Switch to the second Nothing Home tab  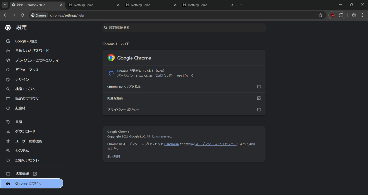(x=151, y=5)
